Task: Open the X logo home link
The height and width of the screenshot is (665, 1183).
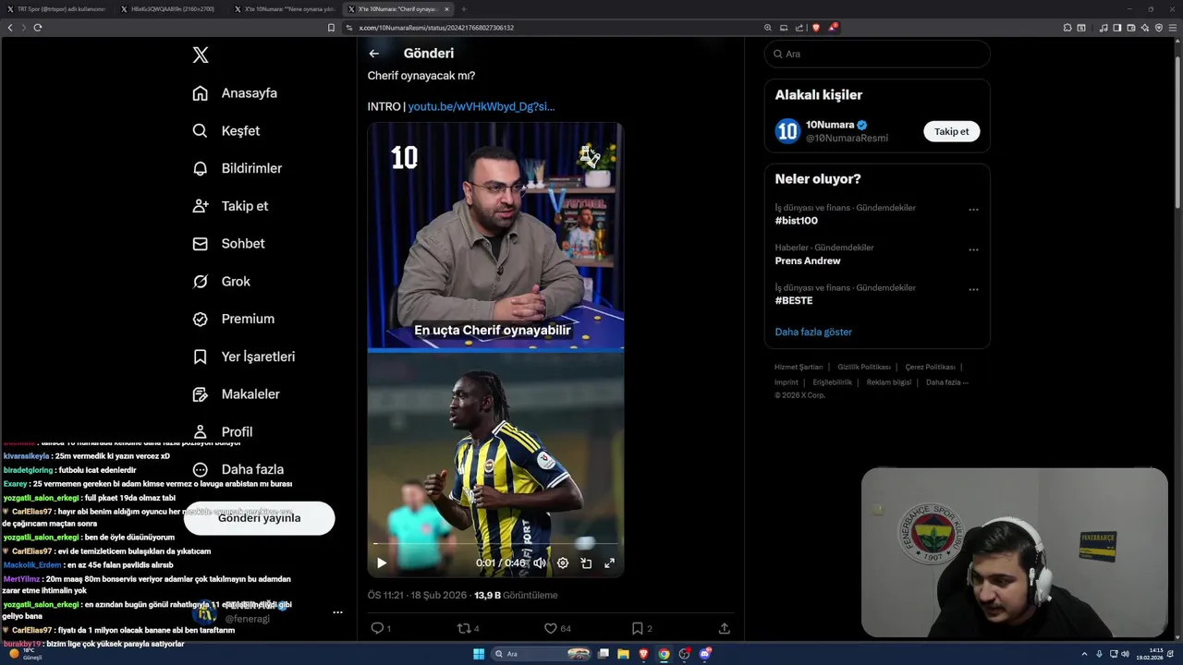Action: point(201,55)
